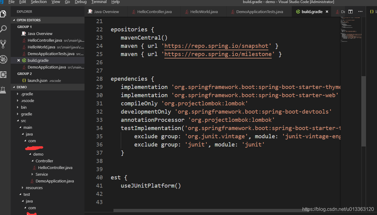The width and height of the screenshot is (377, 215).
Task: Open the Edit menu
Action: click(x=23, y=2)
